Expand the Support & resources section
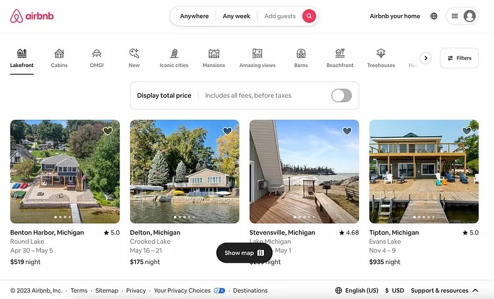 444,290
